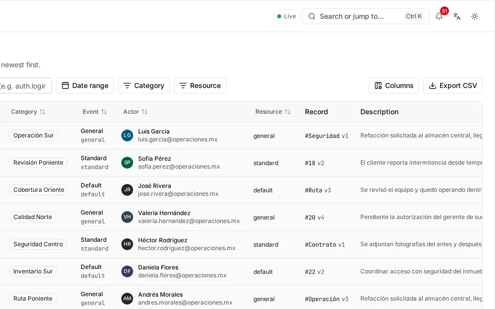Select the Calidad Norte category tag

33,217
